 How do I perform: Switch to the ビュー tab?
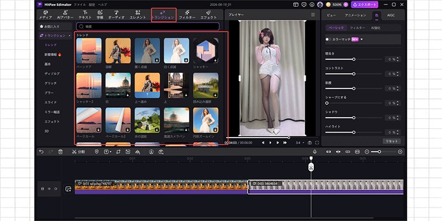[331, 15]
